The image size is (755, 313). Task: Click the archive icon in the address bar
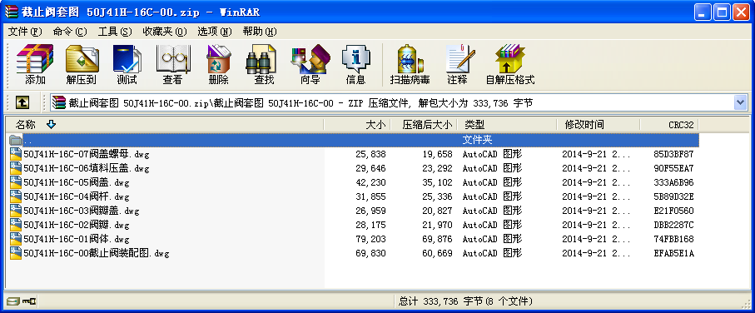click(x=59, y=102)
